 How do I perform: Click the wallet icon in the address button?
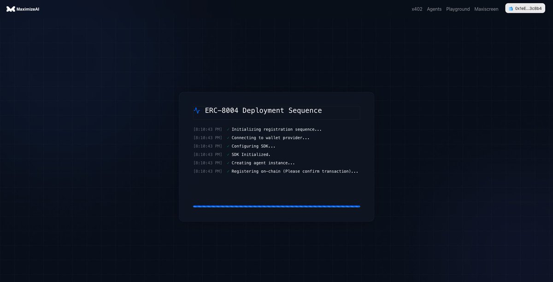511,9
